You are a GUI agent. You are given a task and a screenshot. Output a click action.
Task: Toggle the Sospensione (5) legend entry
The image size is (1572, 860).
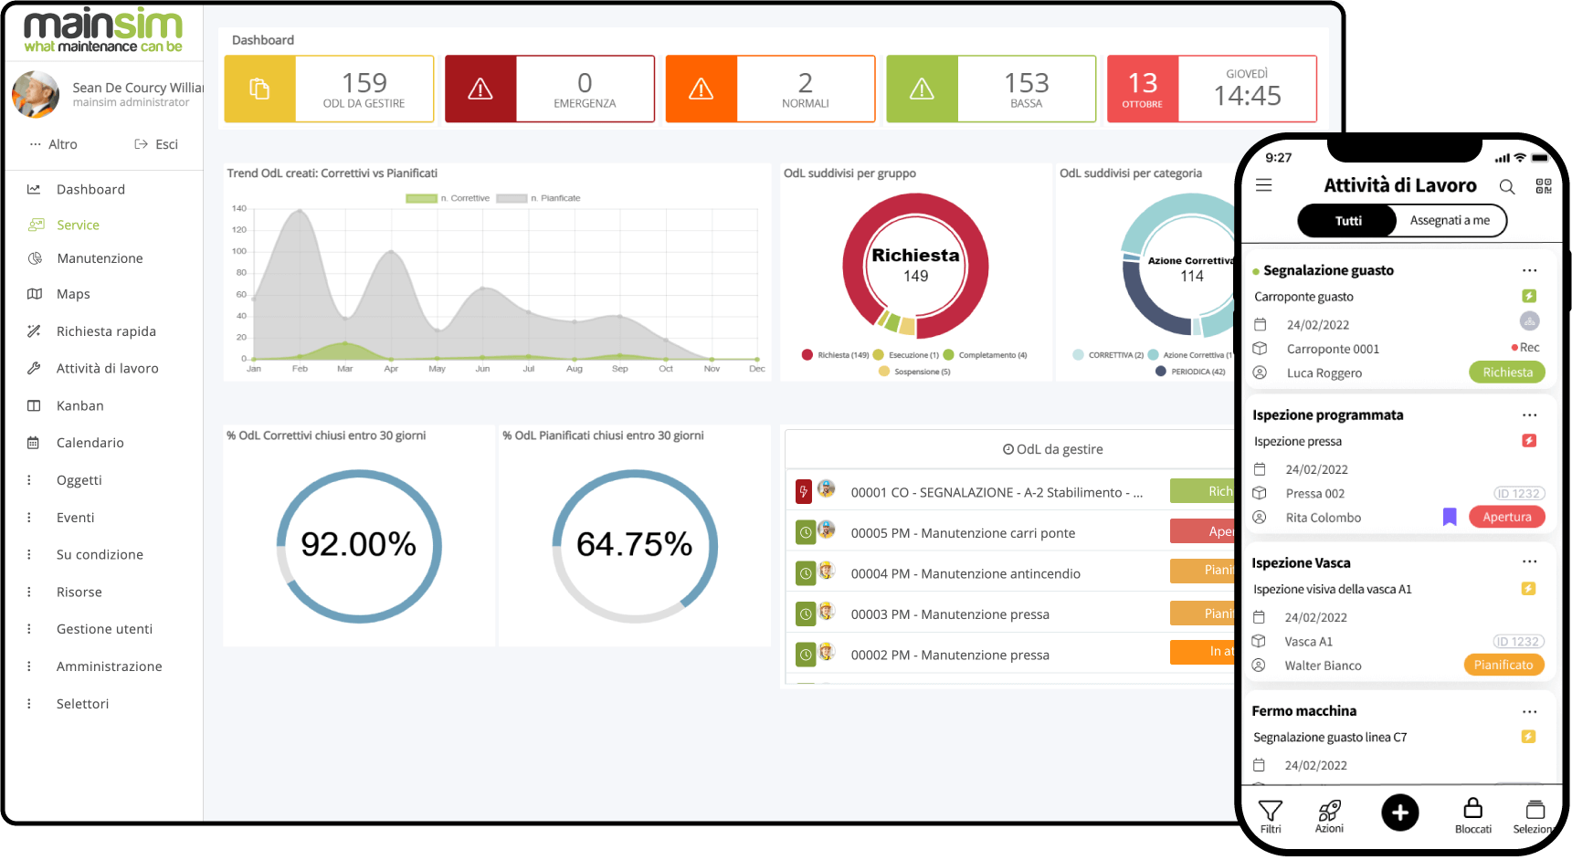pos(914,372)
